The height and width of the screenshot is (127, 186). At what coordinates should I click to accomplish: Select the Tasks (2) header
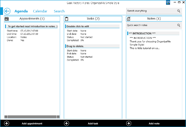[x=93, y=19]
